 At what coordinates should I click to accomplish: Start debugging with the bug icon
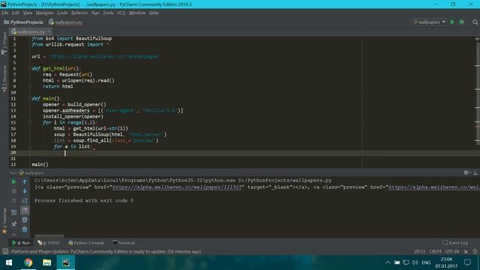(x=462, y=22)
